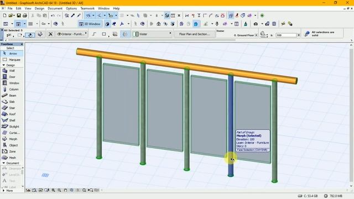Click the Water material swatch
Viewport: 354px width, 199px height.
click(136, 34)
